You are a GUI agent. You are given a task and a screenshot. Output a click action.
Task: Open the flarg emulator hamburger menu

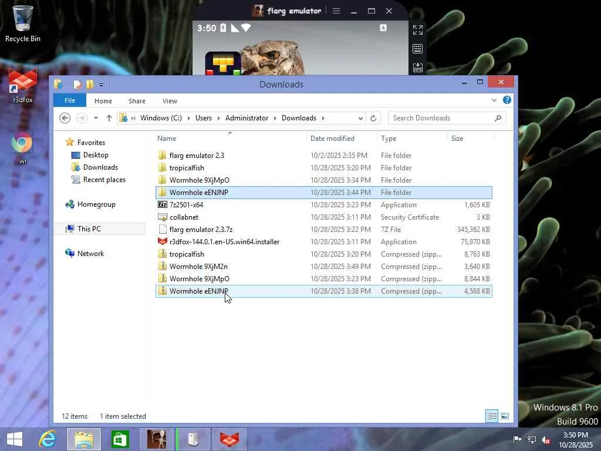(336, 11)
